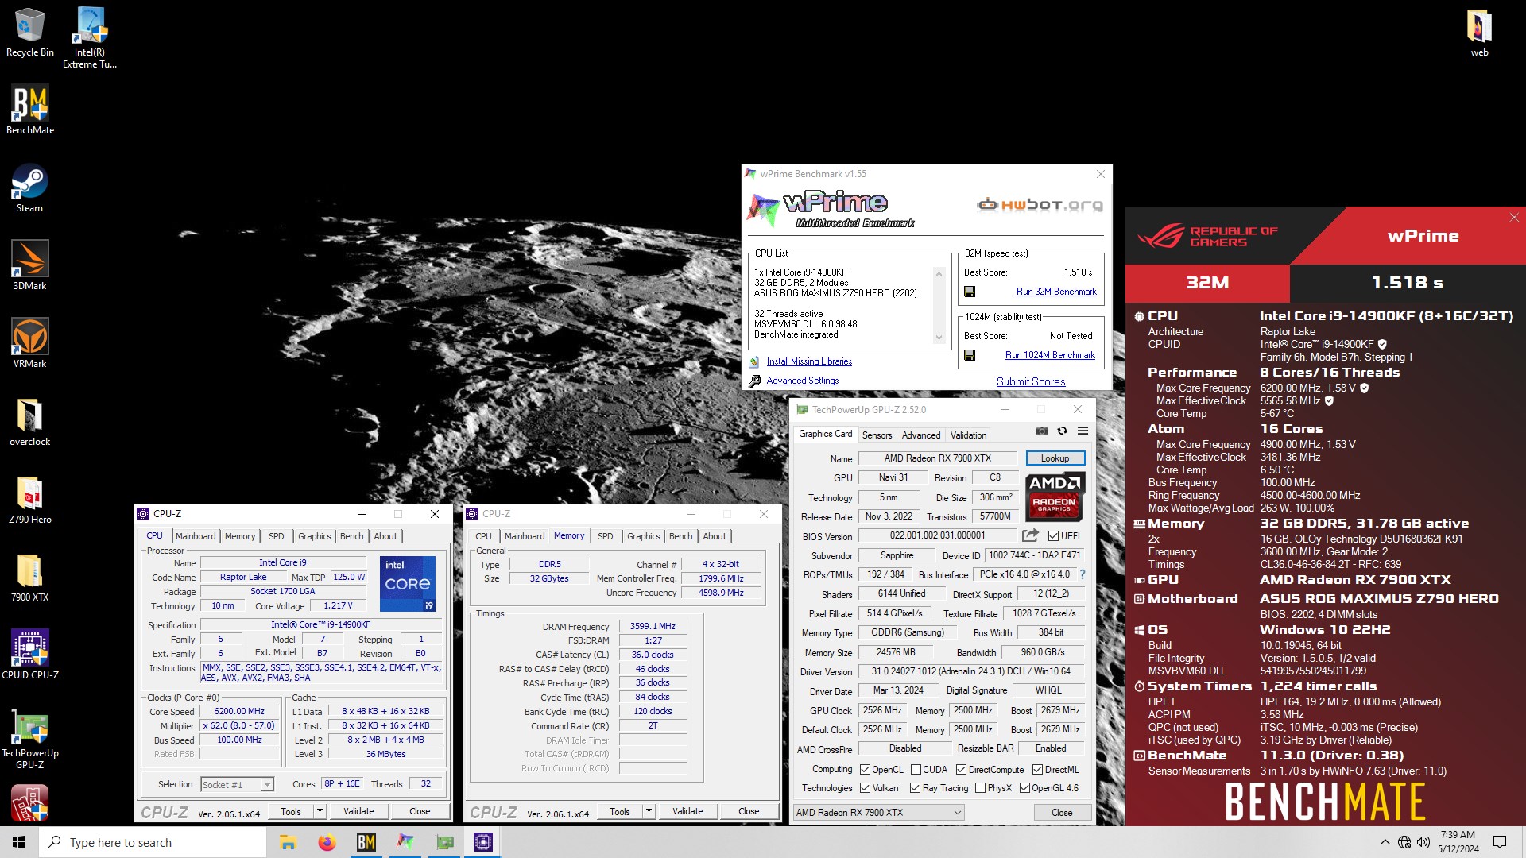The image size is (1526, 858).
Task: Switch to the Sensors tab in GPU-Z
Action: 877,435
